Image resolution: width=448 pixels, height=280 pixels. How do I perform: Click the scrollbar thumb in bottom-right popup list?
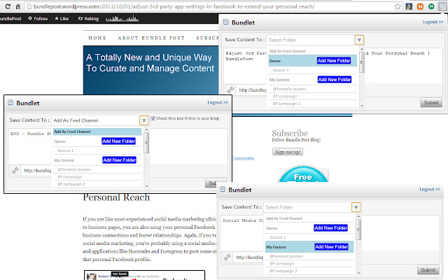(x=358, y=230)
